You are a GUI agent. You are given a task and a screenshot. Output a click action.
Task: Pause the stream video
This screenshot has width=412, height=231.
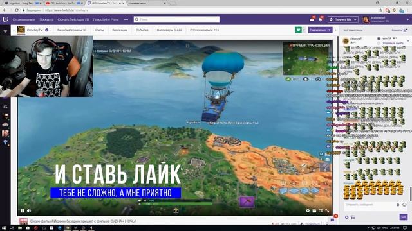[23, 210]
